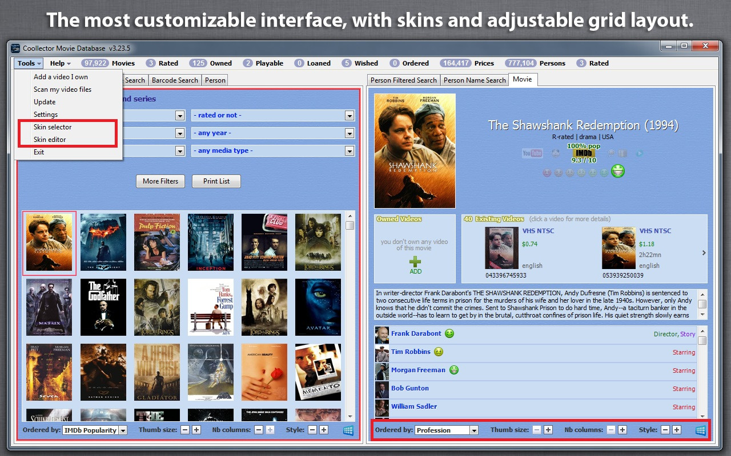Click the grid layout icon in the right panel footer
Viewport: 731px width, 456px height.
[x=701, y=430]
